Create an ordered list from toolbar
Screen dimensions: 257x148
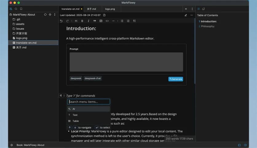(x=128, y=21)
